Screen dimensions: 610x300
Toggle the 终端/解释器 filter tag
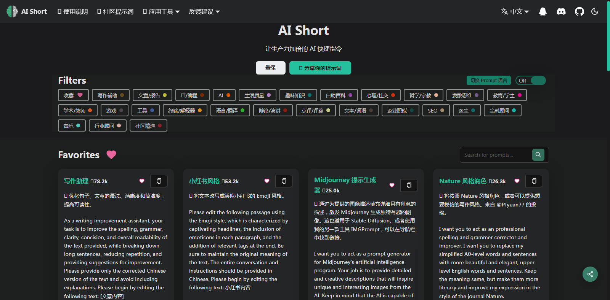tap(185, 110)
